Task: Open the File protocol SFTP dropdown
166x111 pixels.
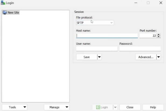Action: [x=95, y=23]
